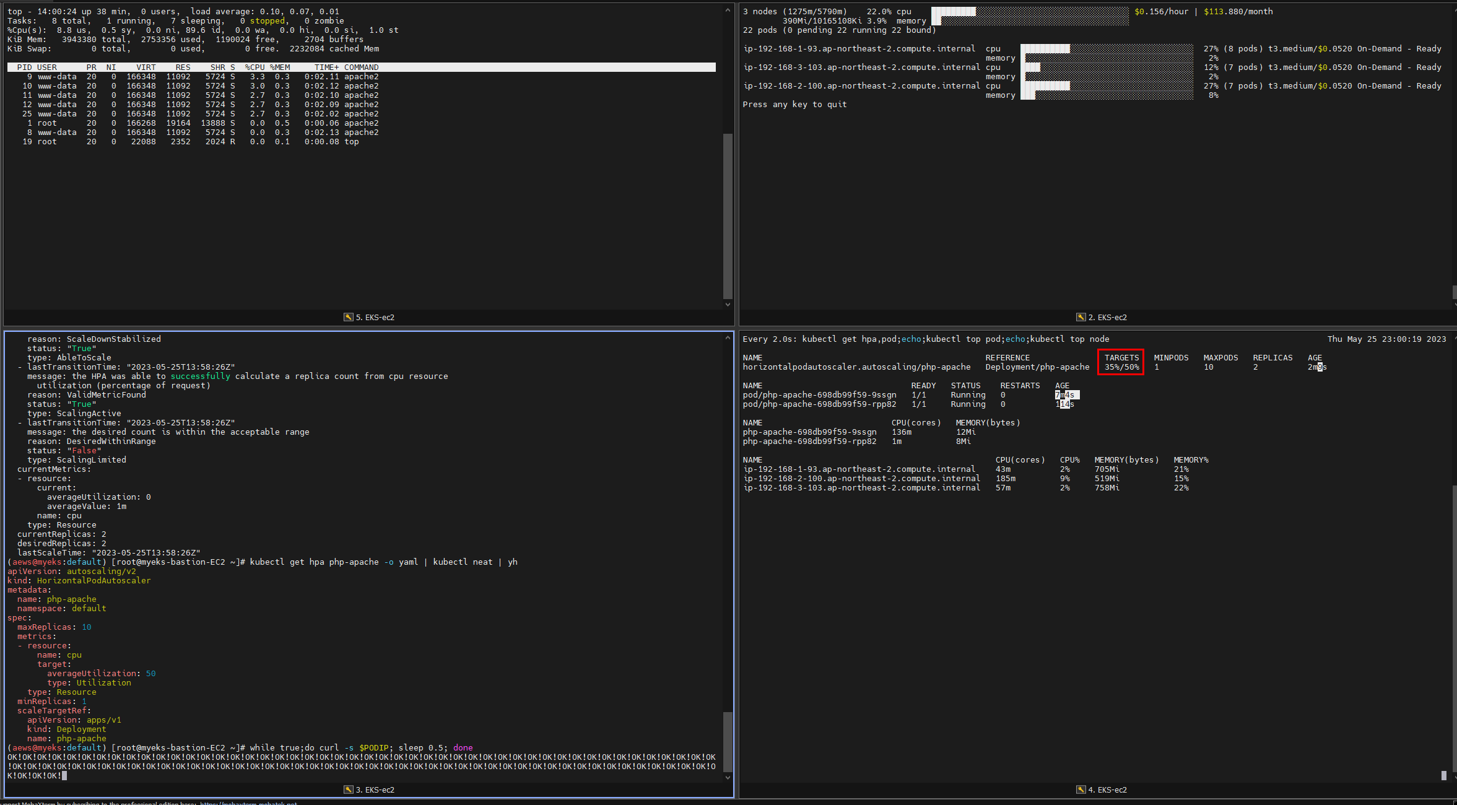Click session icon of tab 5. EKS-ec2

(349, 317)
